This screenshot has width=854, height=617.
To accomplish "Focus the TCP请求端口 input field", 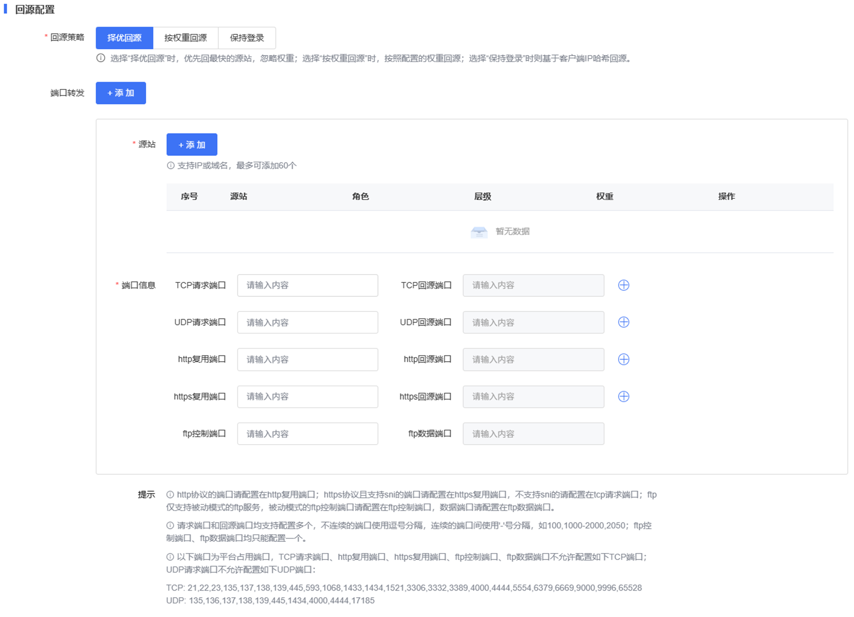I will (x=307, y=285).
